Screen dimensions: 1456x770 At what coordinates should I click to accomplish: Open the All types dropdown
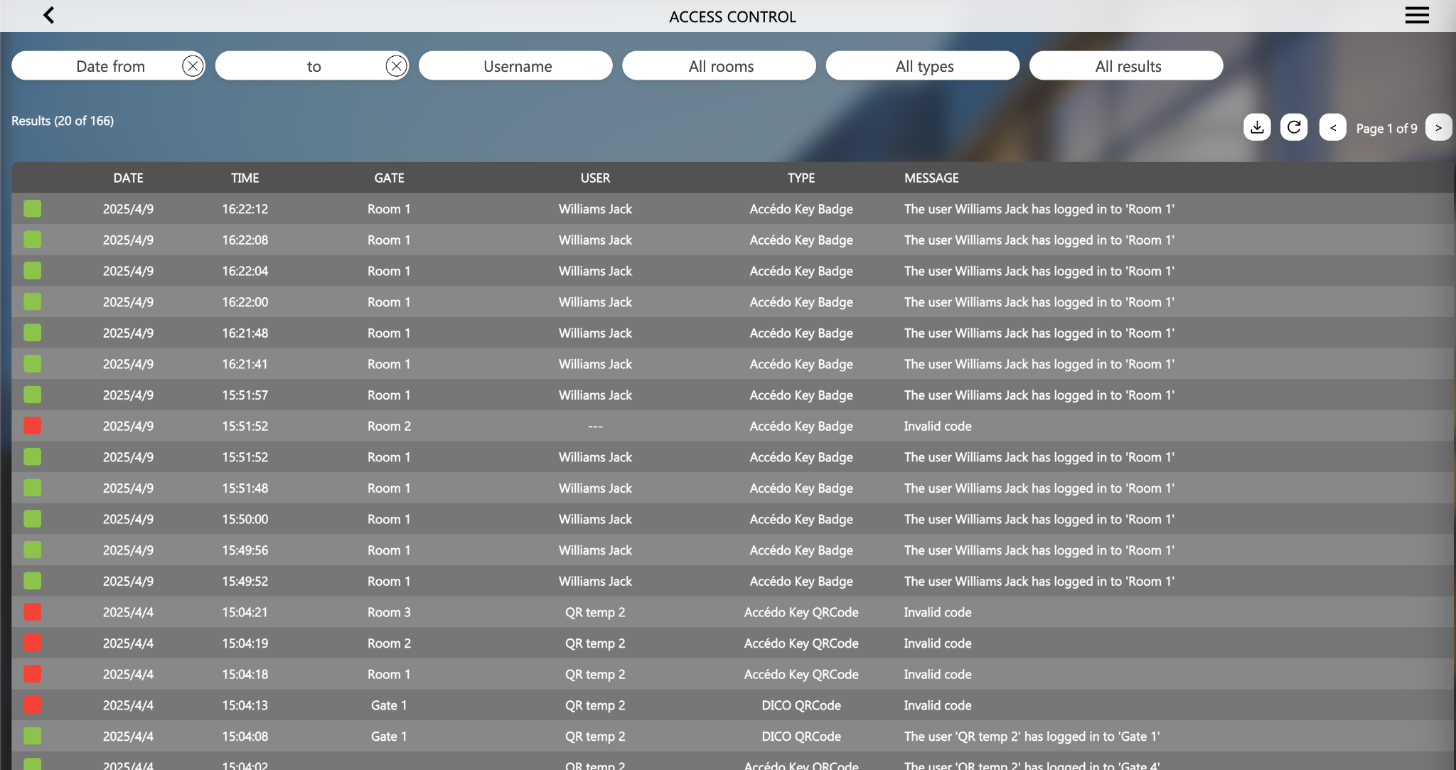[923, 66]
